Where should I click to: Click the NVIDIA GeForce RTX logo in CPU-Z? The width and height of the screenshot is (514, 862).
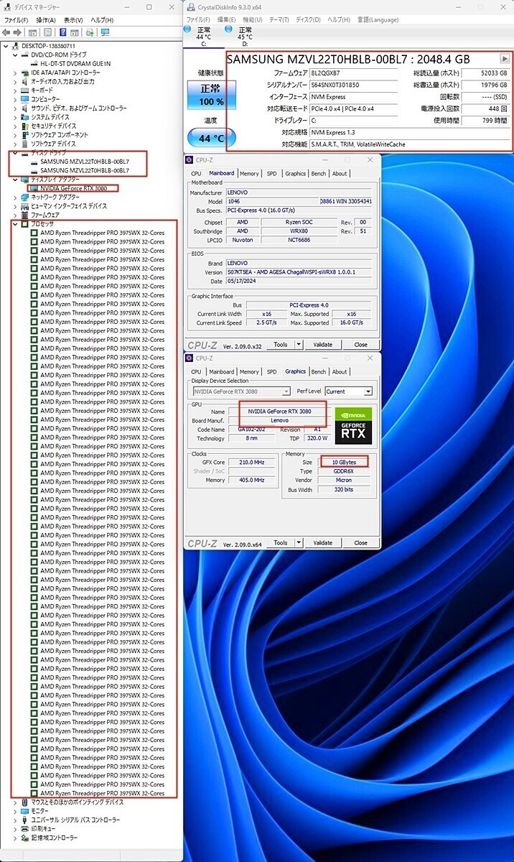click(353, 426)
